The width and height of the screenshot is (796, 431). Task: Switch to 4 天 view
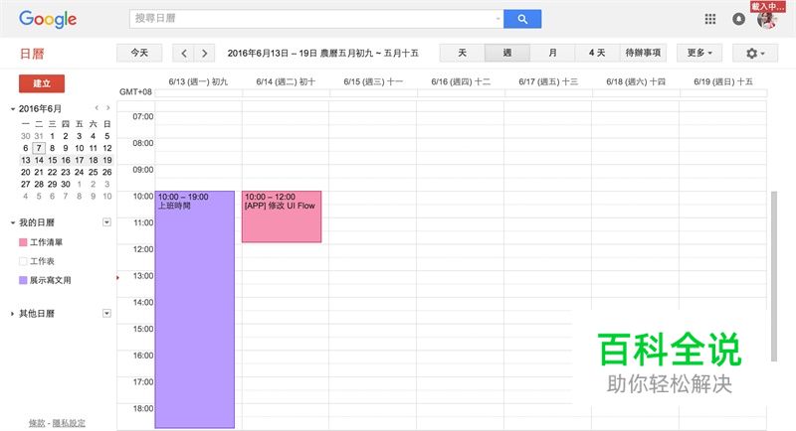pos(597,54)
